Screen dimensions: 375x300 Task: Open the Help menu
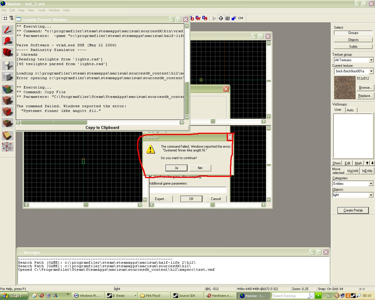pos(67,10)
